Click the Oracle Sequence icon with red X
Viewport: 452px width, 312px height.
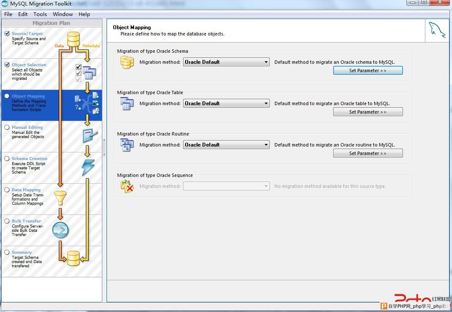click(127, 186)
